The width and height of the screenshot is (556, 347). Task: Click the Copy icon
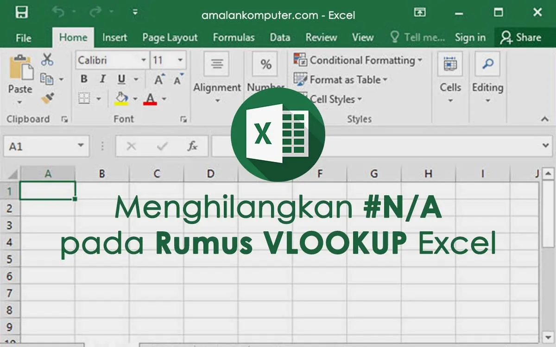click(x=46, y=79)
